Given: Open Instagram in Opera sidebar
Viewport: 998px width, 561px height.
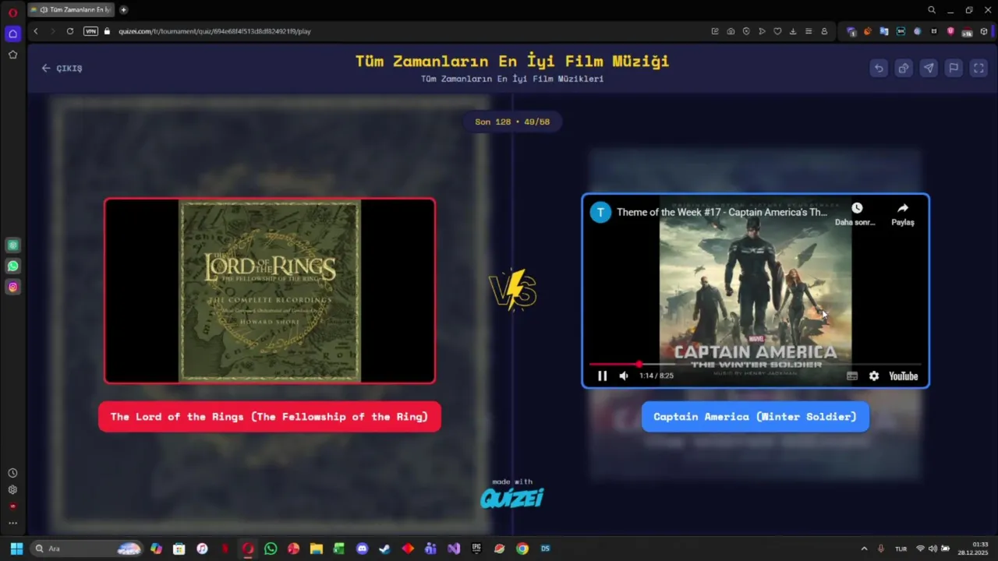Looking at the screenshot, I should (12, 288).
